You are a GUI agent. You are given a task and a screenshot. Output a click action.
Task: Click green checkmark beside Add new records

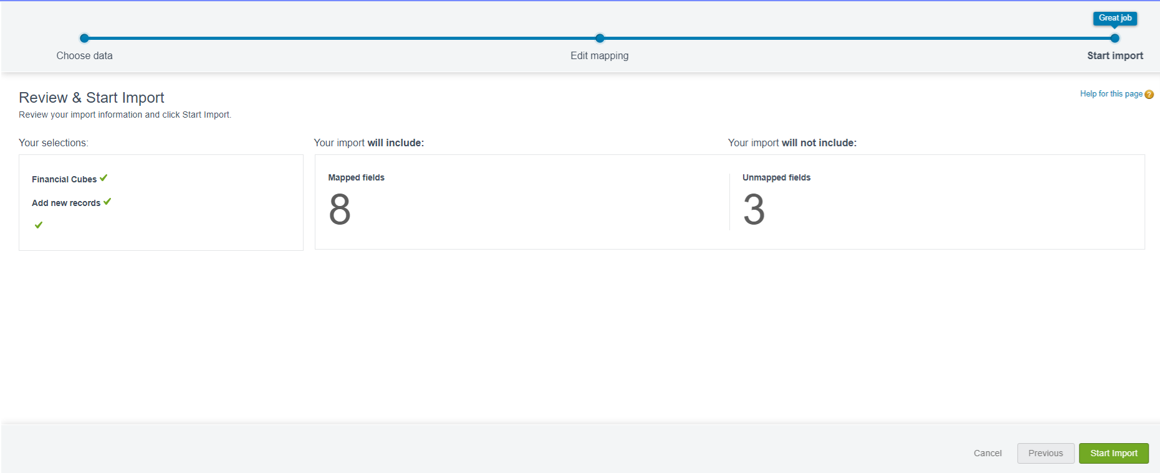107,202
